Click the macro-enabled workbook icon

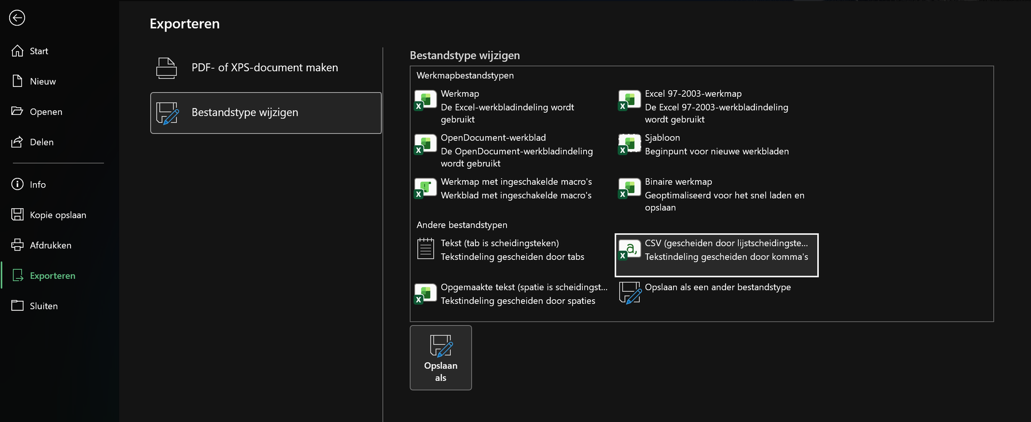(x=425, y=189)
